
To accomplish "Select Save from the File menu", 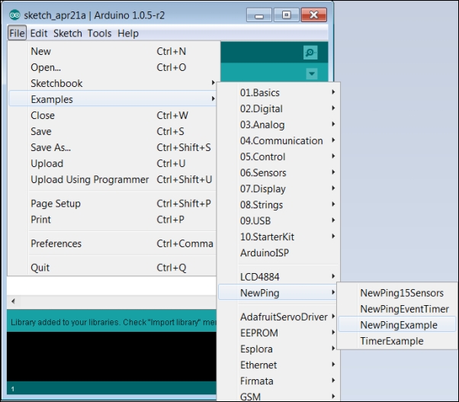I will click(x=113, y=131).
